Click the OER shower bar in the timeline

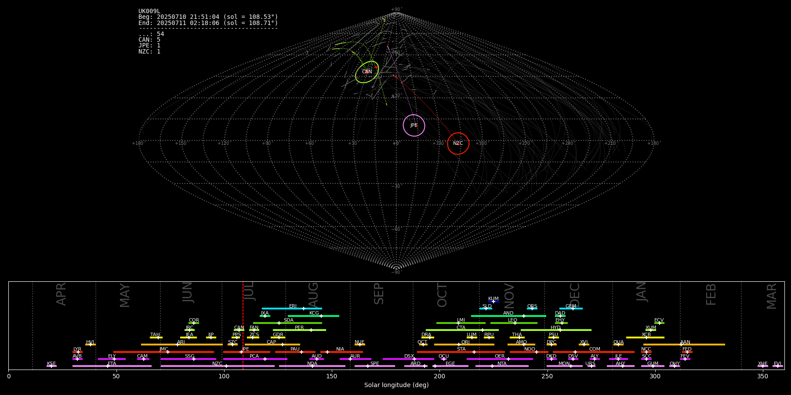click(500, 359)
